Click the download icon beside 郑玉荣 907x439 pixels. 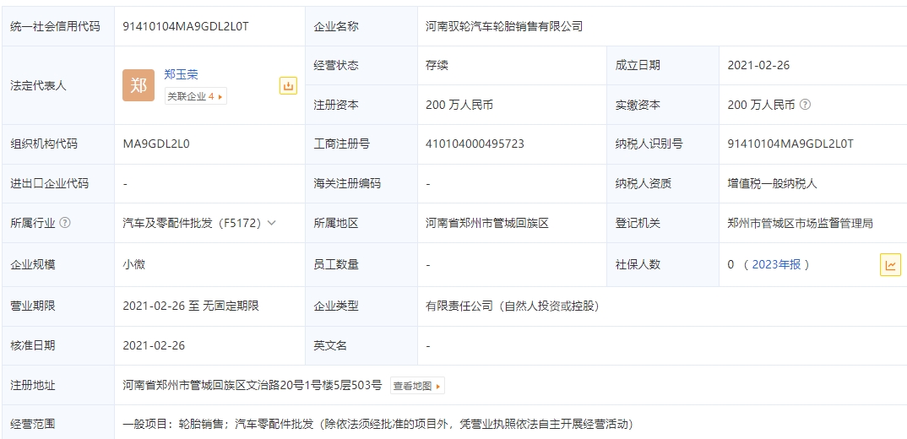pyautogui.click(x=288, y=86)
